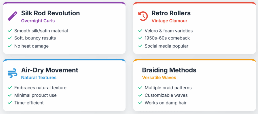Click checkmark beside Velcro & foam varieties
Screen dimensions: 258x114
[140, 30]
